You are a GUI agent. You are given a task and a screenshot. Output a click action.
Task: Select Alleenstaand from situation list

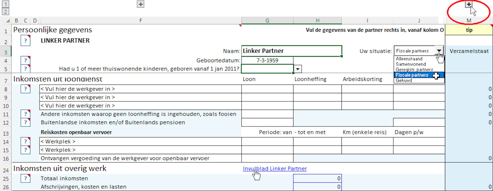click(x=409, y=59)
